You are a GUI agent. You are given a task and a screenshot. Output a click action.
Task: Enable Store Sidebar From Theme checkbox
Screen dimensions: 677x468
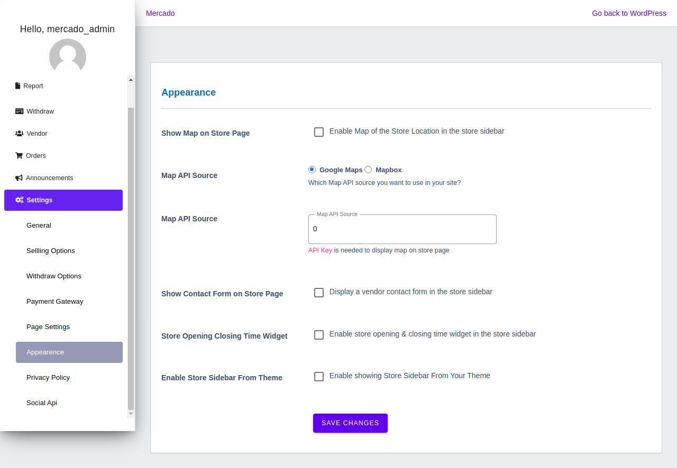click(319, 377)
